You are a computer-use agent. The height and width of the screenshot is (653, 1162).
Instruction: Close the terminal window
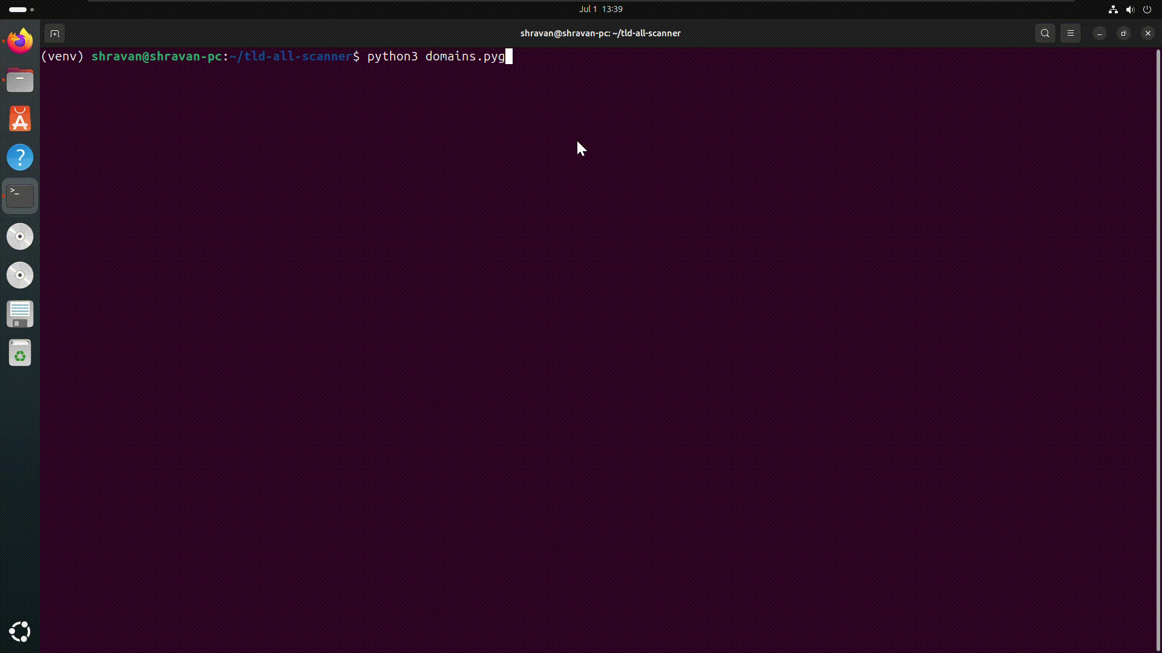point(1148,34)
